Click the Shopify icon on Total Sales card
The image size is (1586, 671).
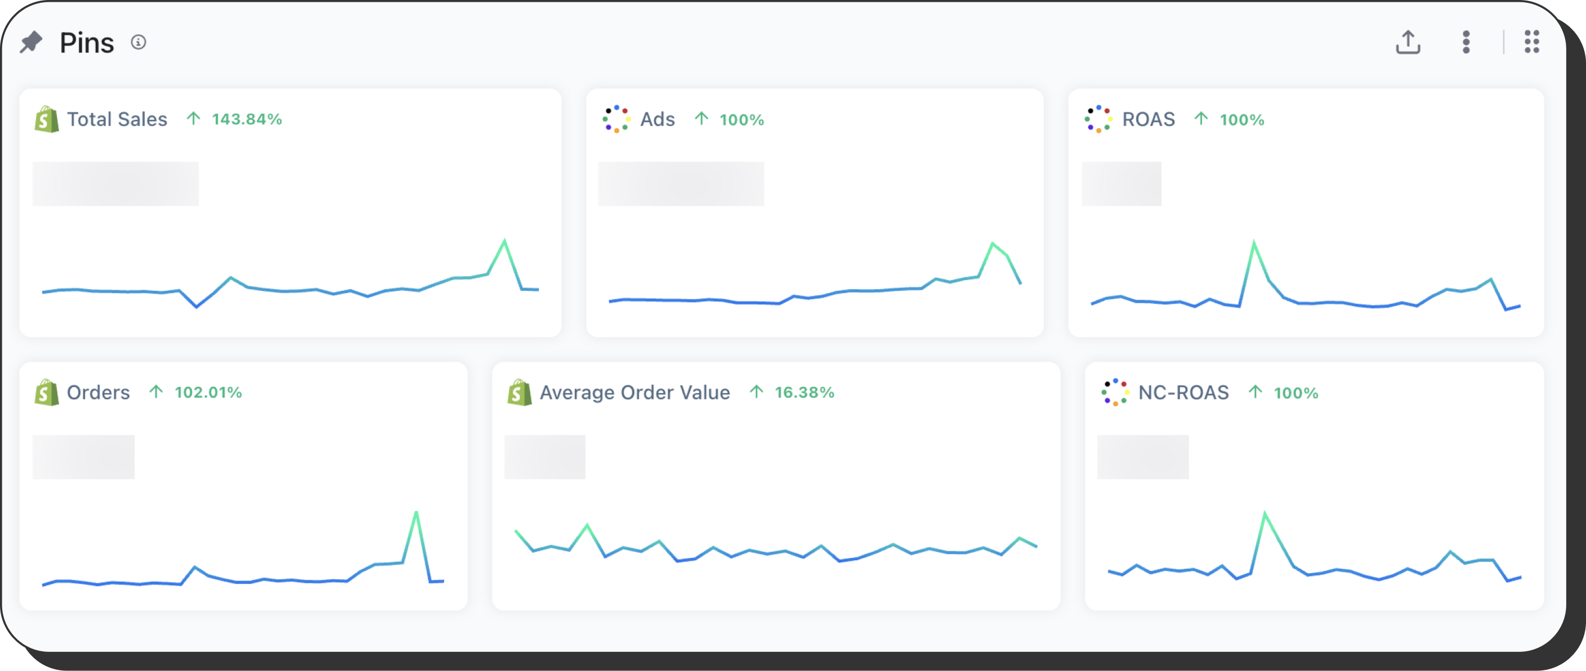pos(47,119)
